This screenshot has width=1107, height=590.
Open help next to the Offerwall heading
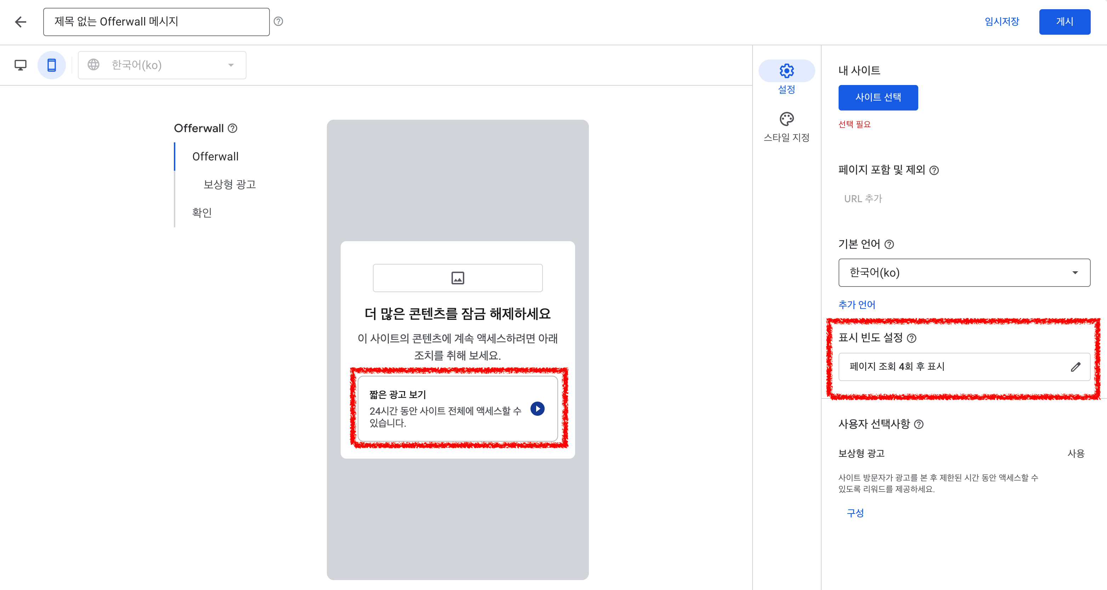233,127
